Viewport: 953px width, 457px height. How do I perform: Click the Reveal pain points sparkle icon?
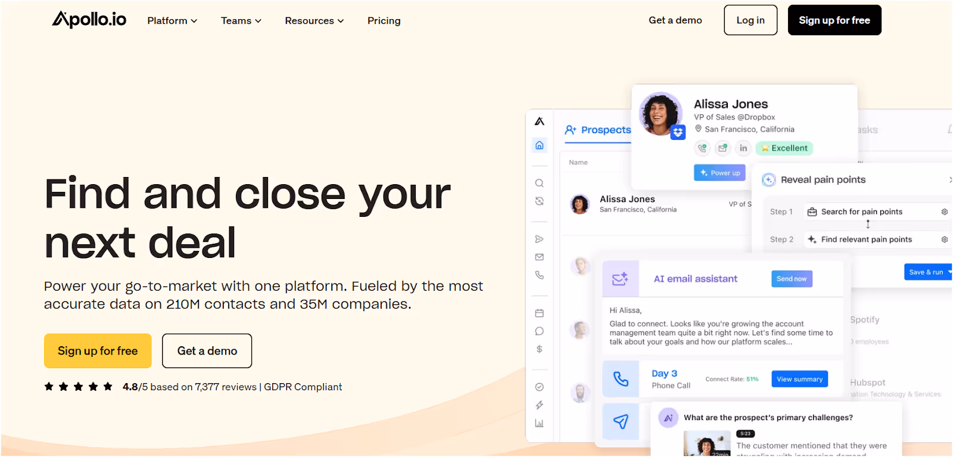click(x=769, y=180)
